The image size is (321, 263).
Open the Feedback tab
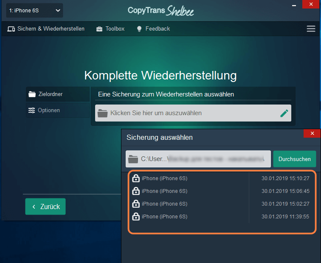(x=153, y=28)
